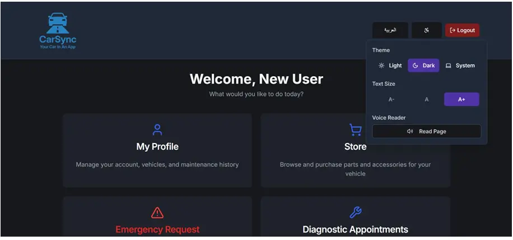
Task: Click the red warning triangle icon
Action: tap(157, 213)
